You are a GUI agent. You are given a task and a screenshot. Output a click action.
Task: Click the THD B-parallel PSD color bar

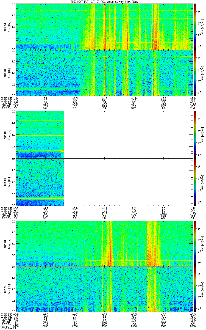pos(195,182)
